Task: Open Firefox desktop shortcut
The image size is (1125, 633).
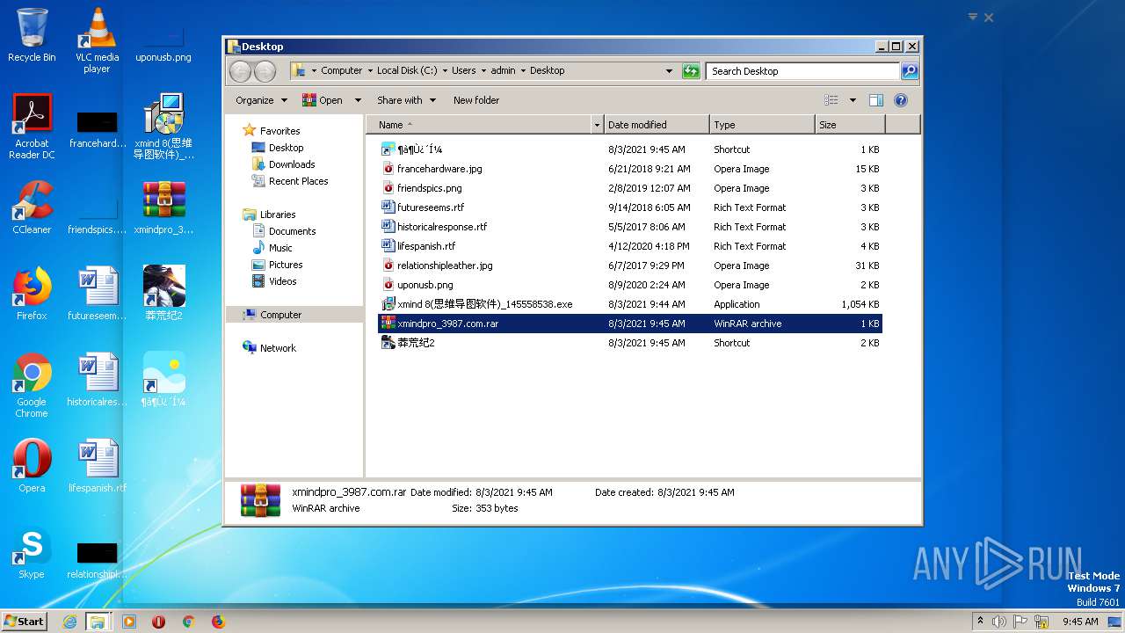Action: click(x=32, y=294)
